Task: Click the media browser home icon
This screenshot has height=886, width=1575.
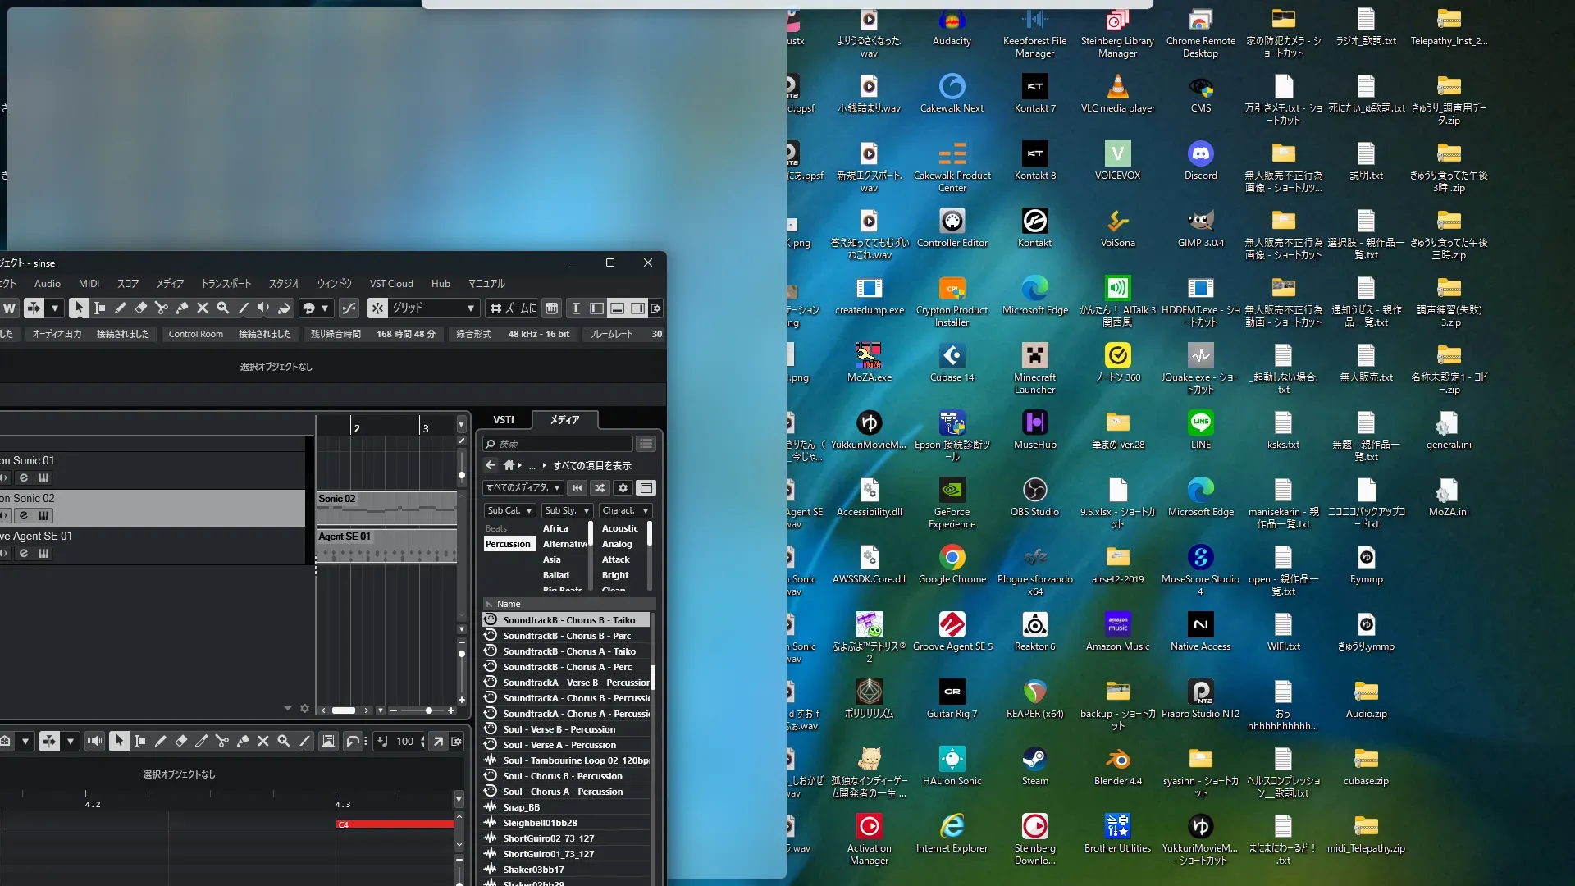Action: tap(509, 465)
